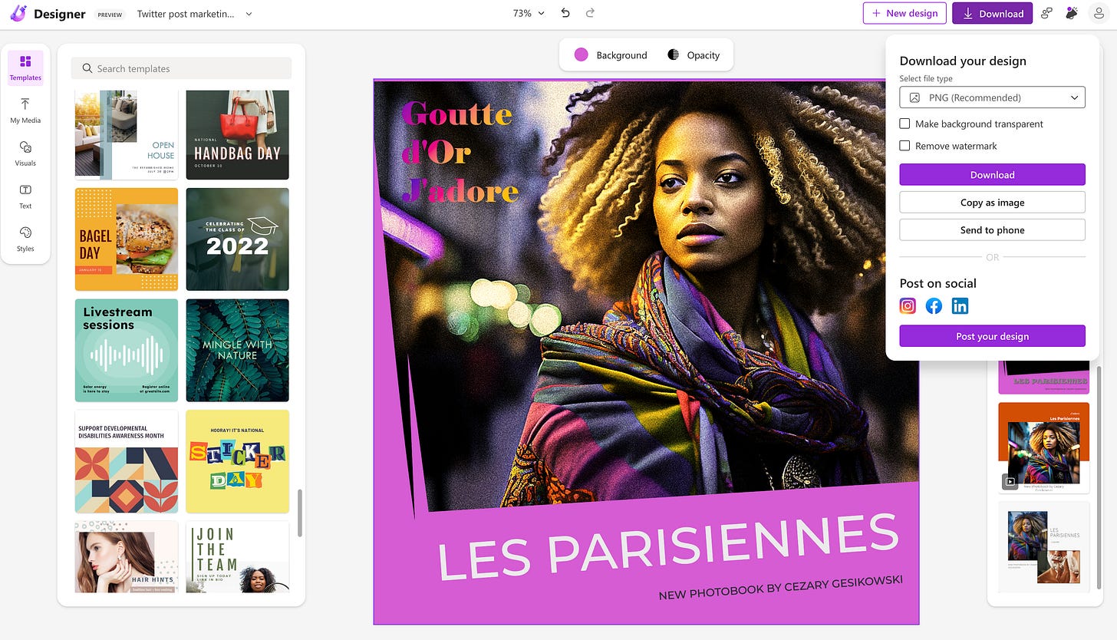Click Send to phone button

992,230
